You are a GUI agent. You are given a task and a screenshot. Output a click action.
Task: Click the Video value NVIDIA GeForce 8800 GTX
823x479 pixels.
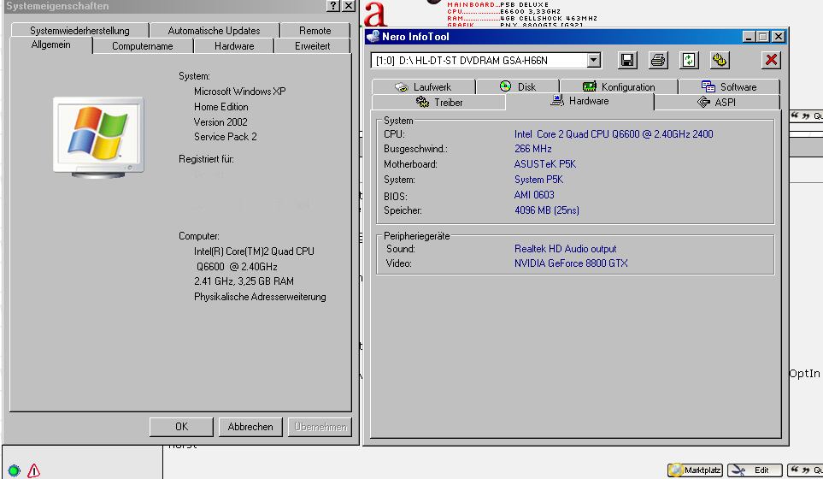[571, 263]
